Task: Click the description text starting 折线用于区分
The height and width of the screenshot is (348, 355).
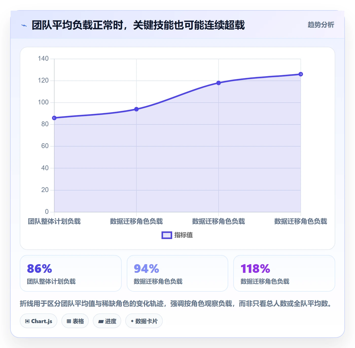Action: (176, 304)
